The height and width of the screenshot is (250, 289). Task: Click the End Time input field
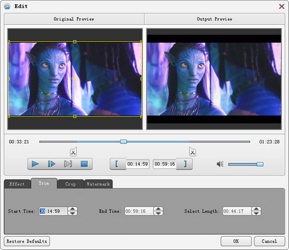[x=139, y=211]
